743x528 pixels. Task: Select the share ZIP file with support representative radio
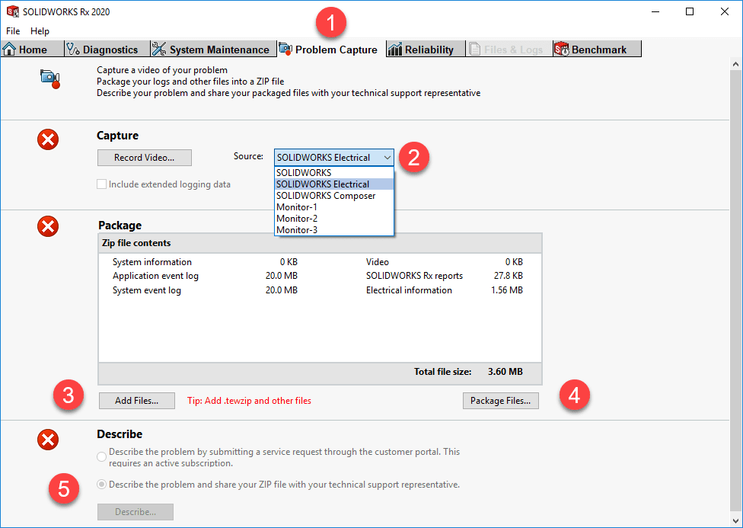[101, 485]
